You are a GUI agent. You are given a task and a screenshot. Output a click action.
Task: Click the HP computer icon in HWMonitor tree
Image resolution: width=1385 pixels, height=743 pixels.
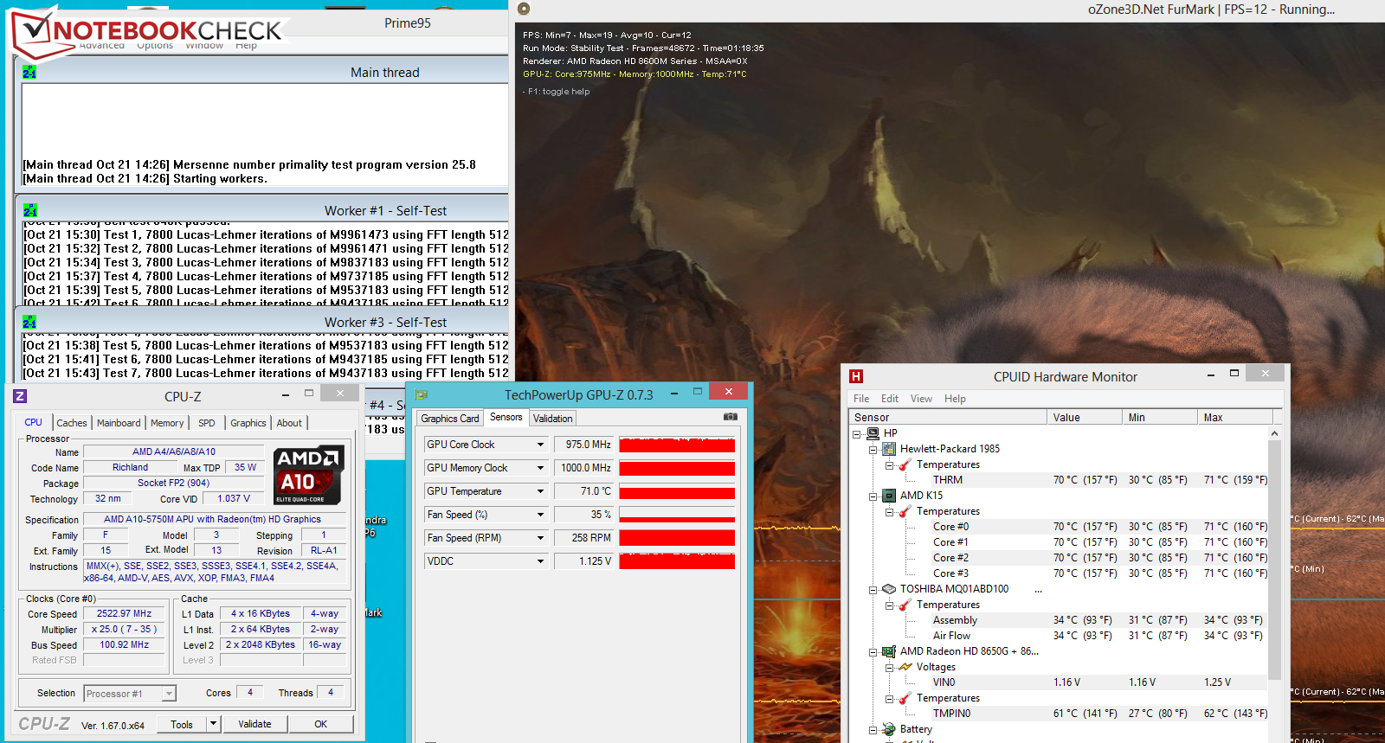(x=873, y=433)
